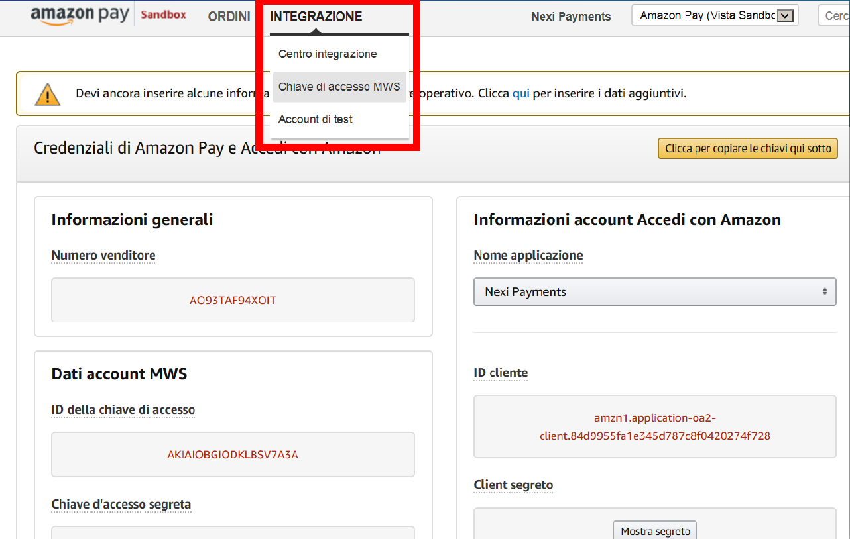Click the Chiave d'accesso segreta label

(121, 505)
